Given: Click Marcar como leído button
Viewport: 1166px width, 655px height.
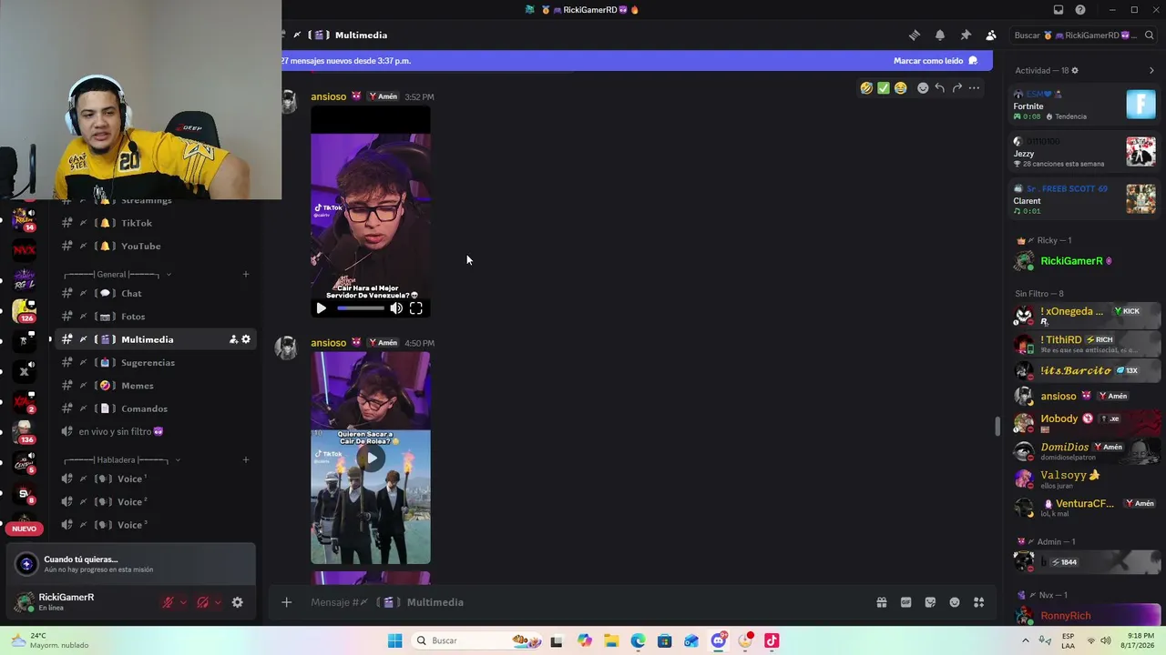Looking at the screenshot, I should click(x=936, y=61).
